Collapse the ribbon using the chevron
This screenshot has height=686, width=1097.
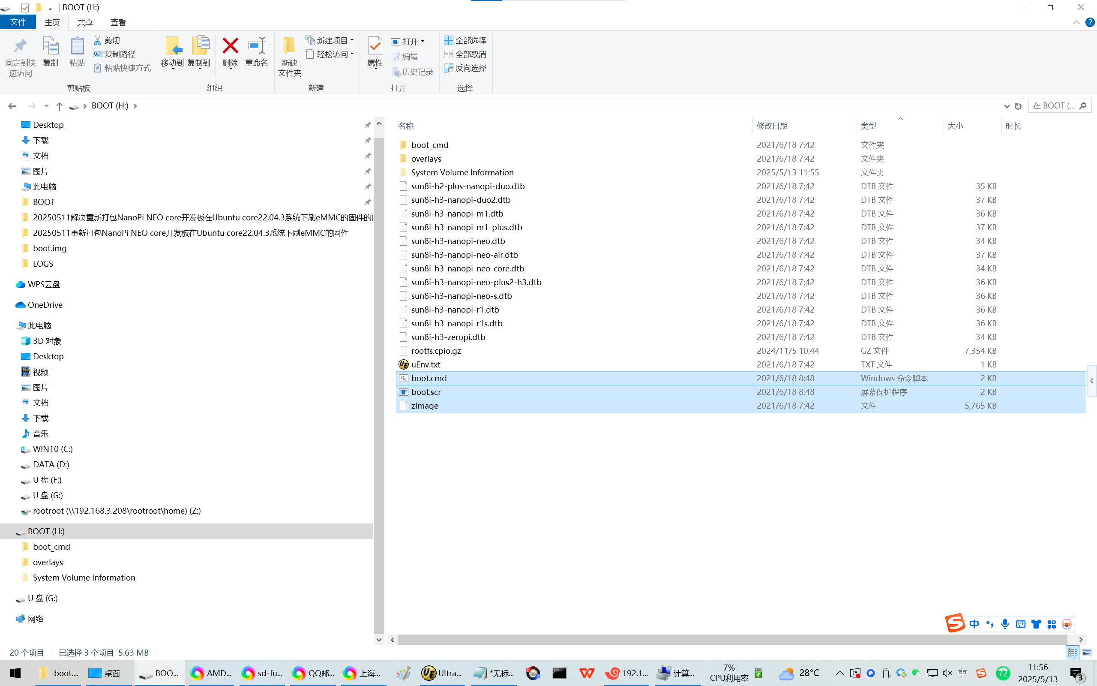(x=1076, y=22)
